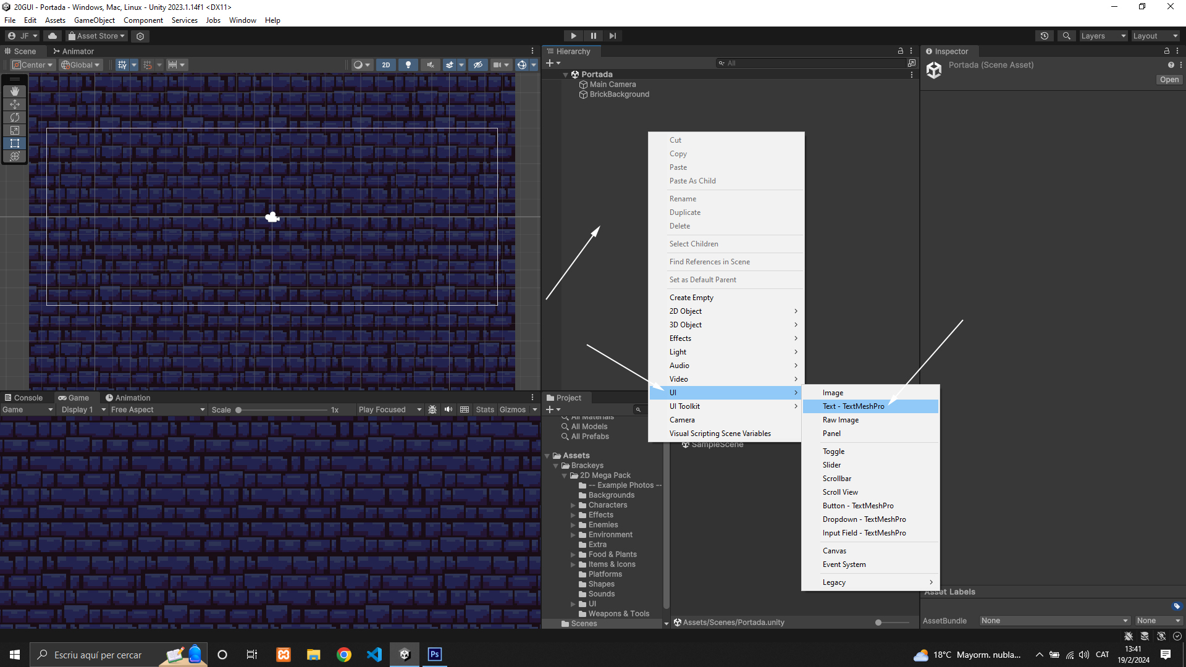1186x667 pixels.
Task: Select the Hand (view) tool
Action: [15, 91]
